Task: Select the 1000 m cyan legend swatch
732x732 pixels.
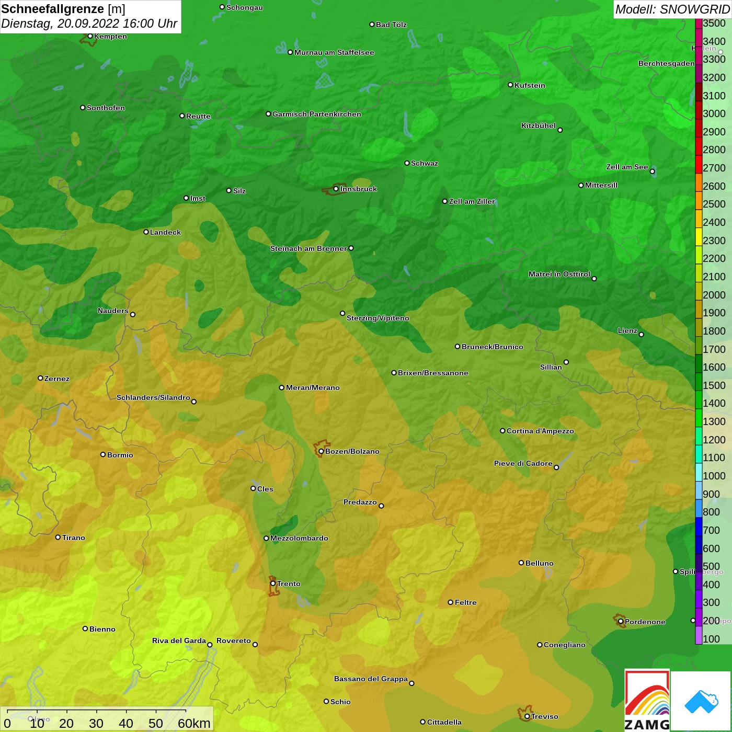Action: click(x=699, y=472)
